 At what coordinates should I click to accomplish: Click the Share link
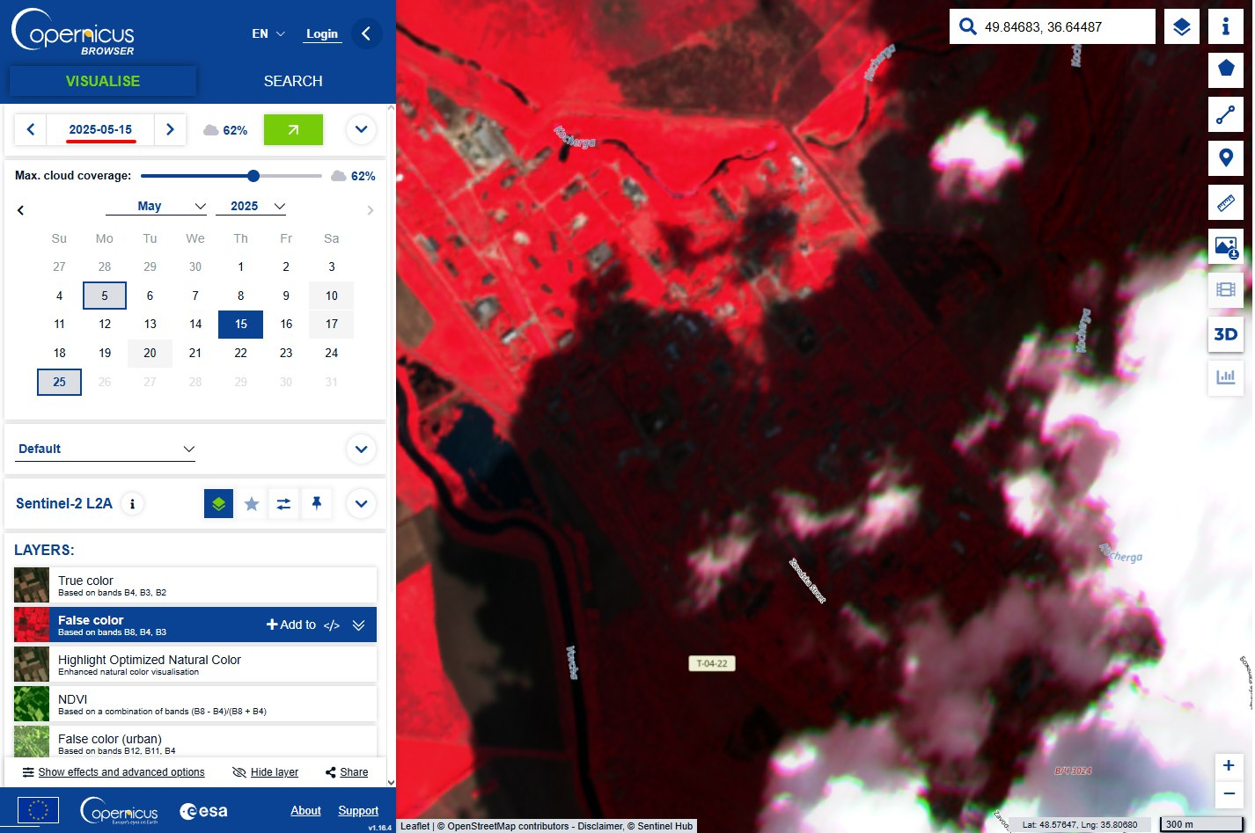coord(347,772)
